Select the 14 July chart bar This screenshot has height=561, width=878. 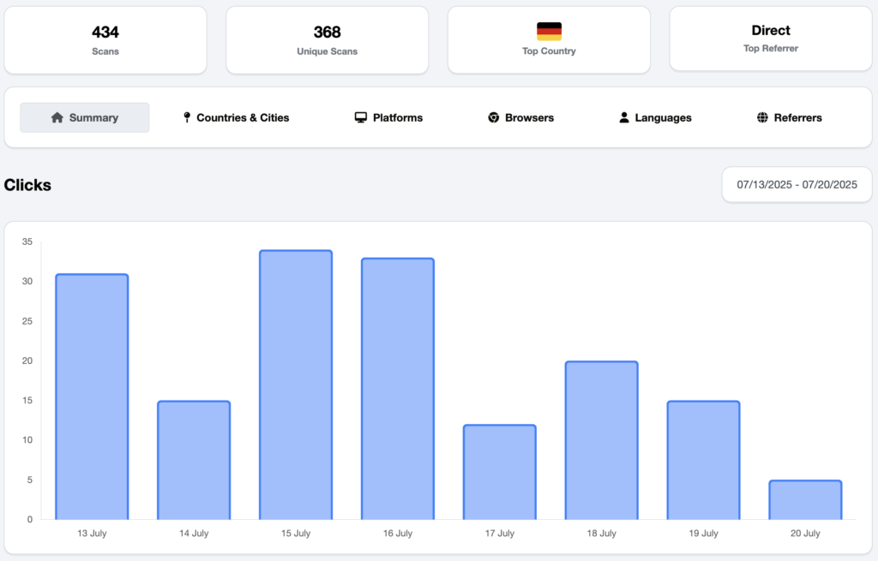(194, 460)
